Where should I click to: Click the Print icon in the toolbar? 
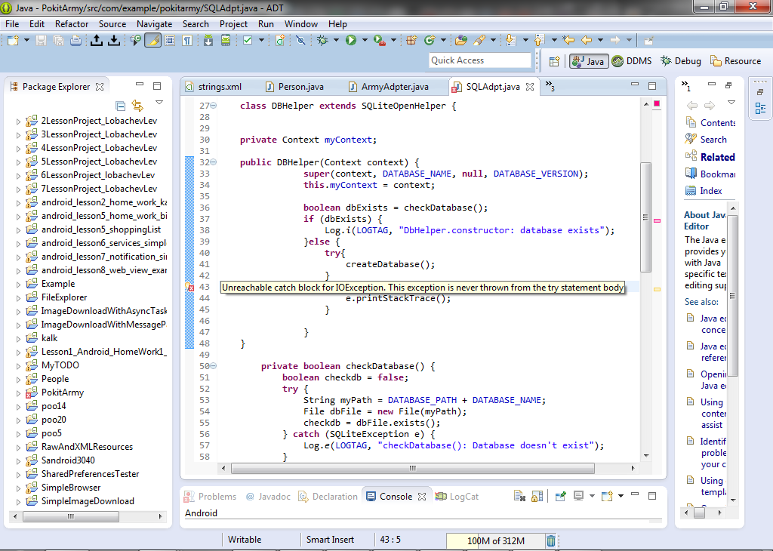tap(75, 41)
